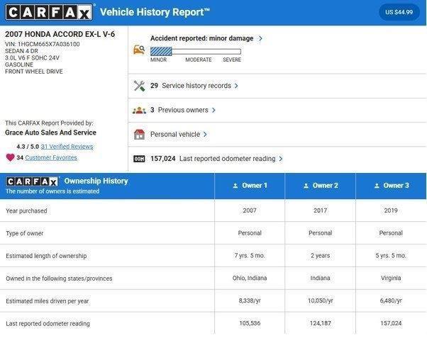Click the CARFAX logo in the header

point(49,12)
